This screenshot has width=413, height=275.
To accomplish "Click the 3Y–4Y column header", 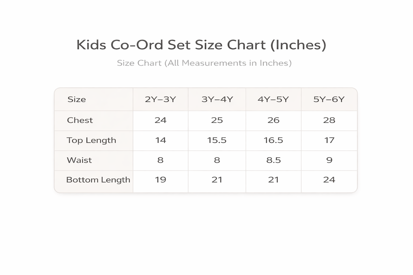I will click(217, 100).
